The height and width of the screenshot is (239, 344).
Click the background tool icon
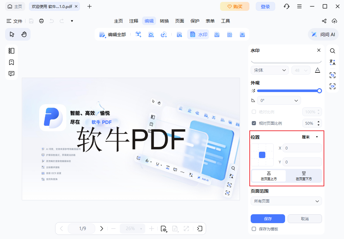[217, 35]
